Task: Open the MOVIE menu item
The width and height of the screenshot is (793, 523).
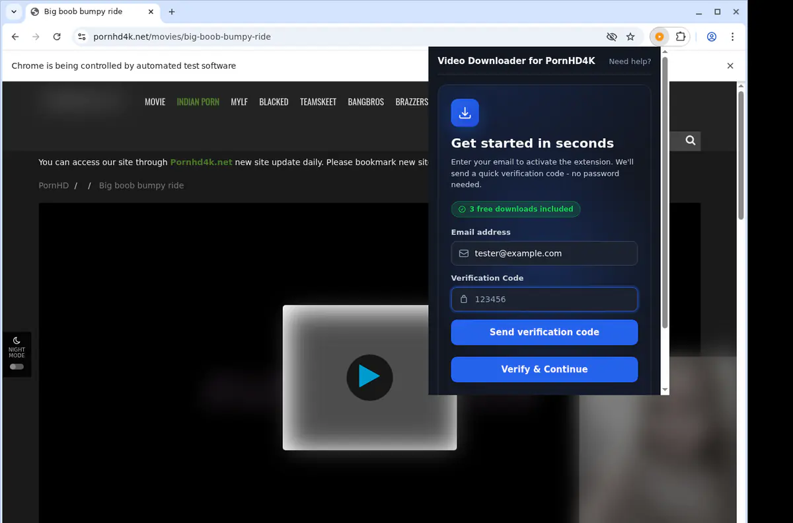Action: [x=155, y=102]
